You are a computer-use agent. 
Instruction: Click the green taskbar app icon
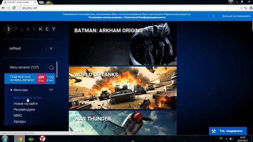coord(31,139)
